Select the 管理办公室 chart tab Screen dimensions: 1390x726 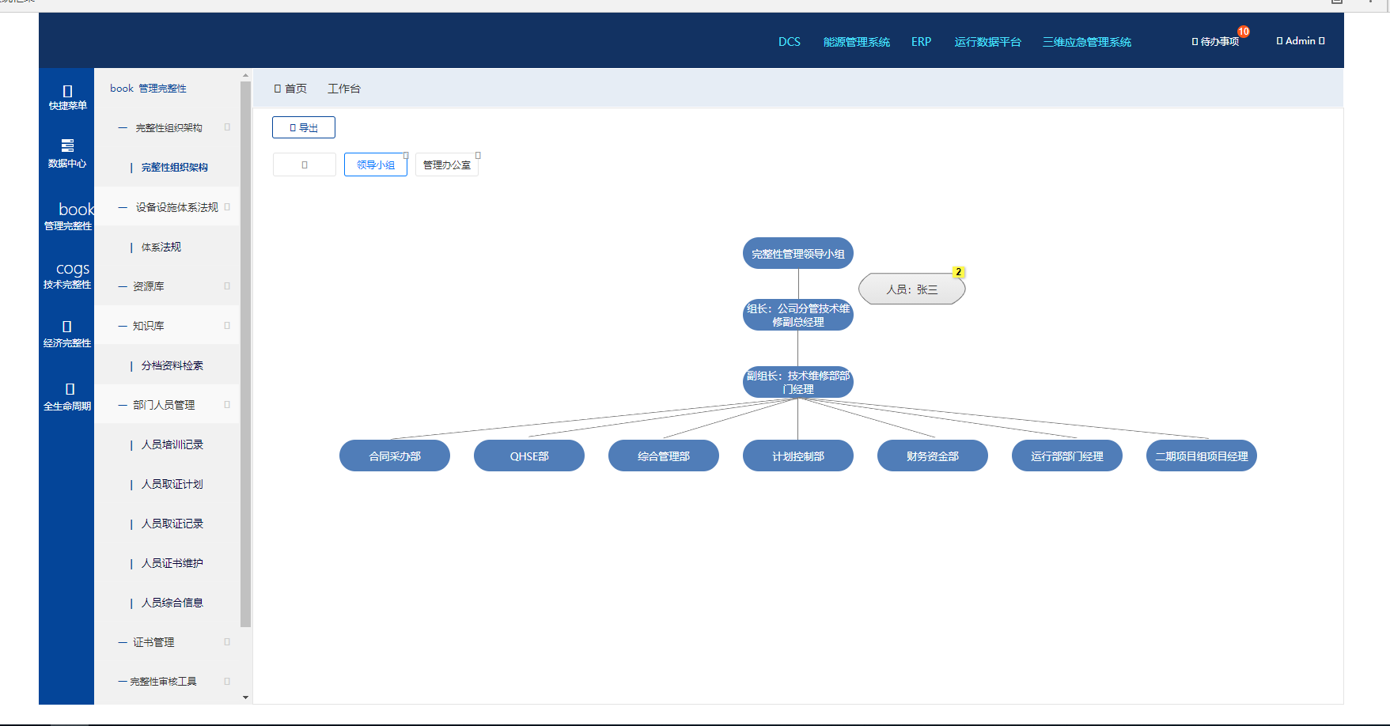pos(447,164)
